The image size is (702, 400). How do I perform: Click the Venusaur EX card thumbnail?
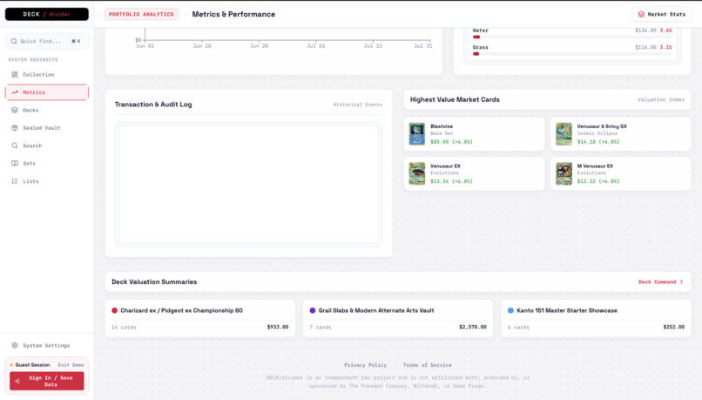click(417, 173)
